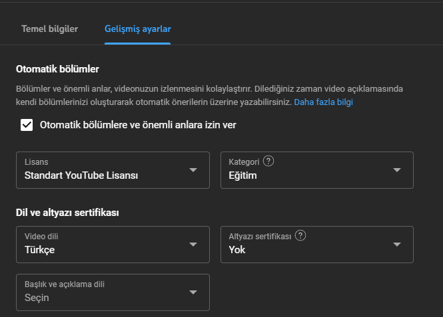Switch to the Temel bilgiler tab

click(50, 29)
